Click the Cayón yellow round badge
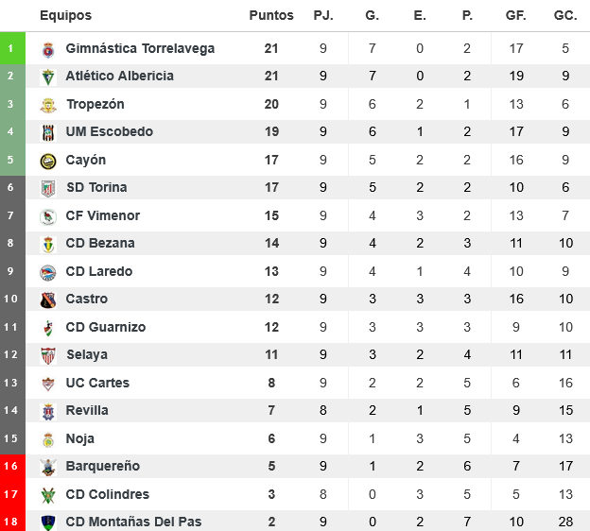Image resolution: width=590 pixels, height=531 pixels. point(48,161)
